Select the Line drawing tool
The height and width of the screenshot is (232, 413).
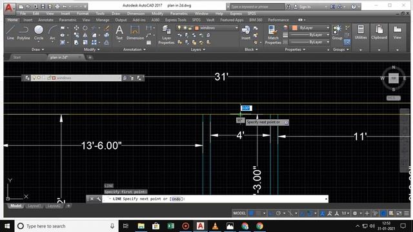point(10,33)
